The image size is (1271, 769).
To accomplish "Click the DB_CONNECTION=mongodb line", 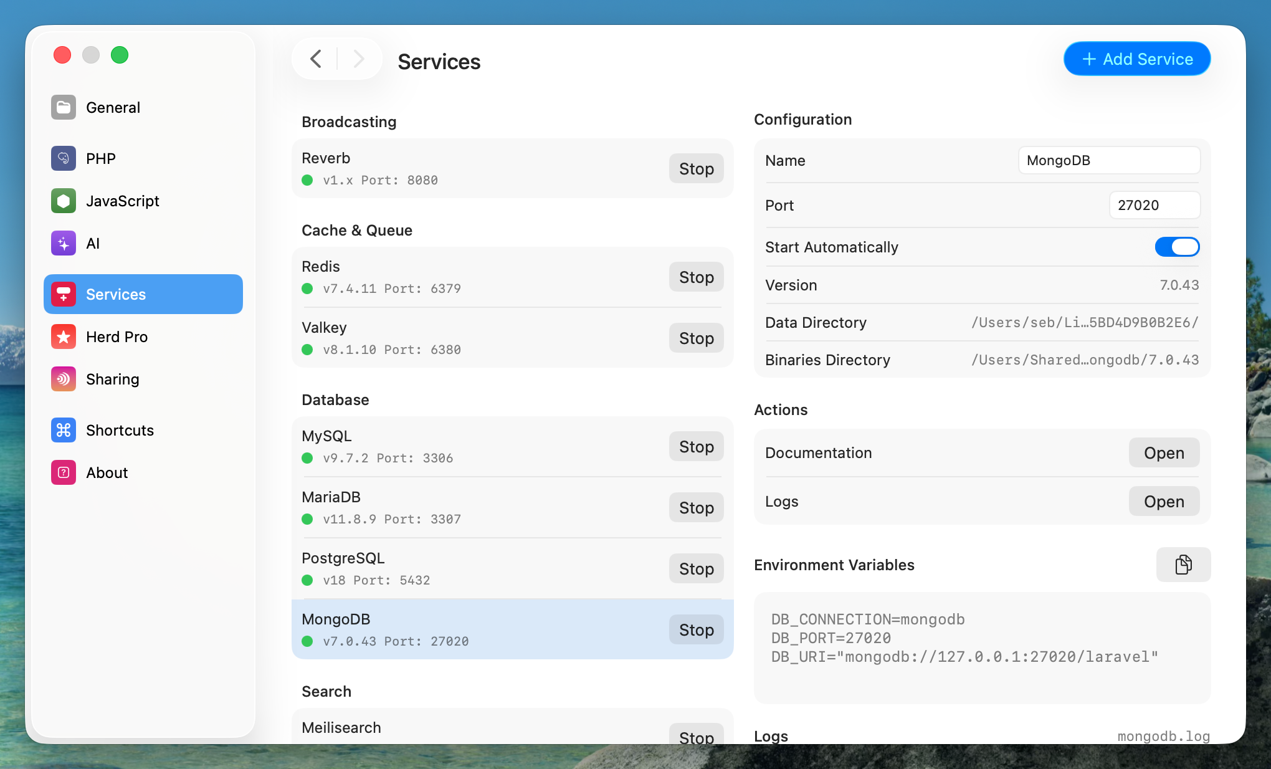I will point(868,619).
